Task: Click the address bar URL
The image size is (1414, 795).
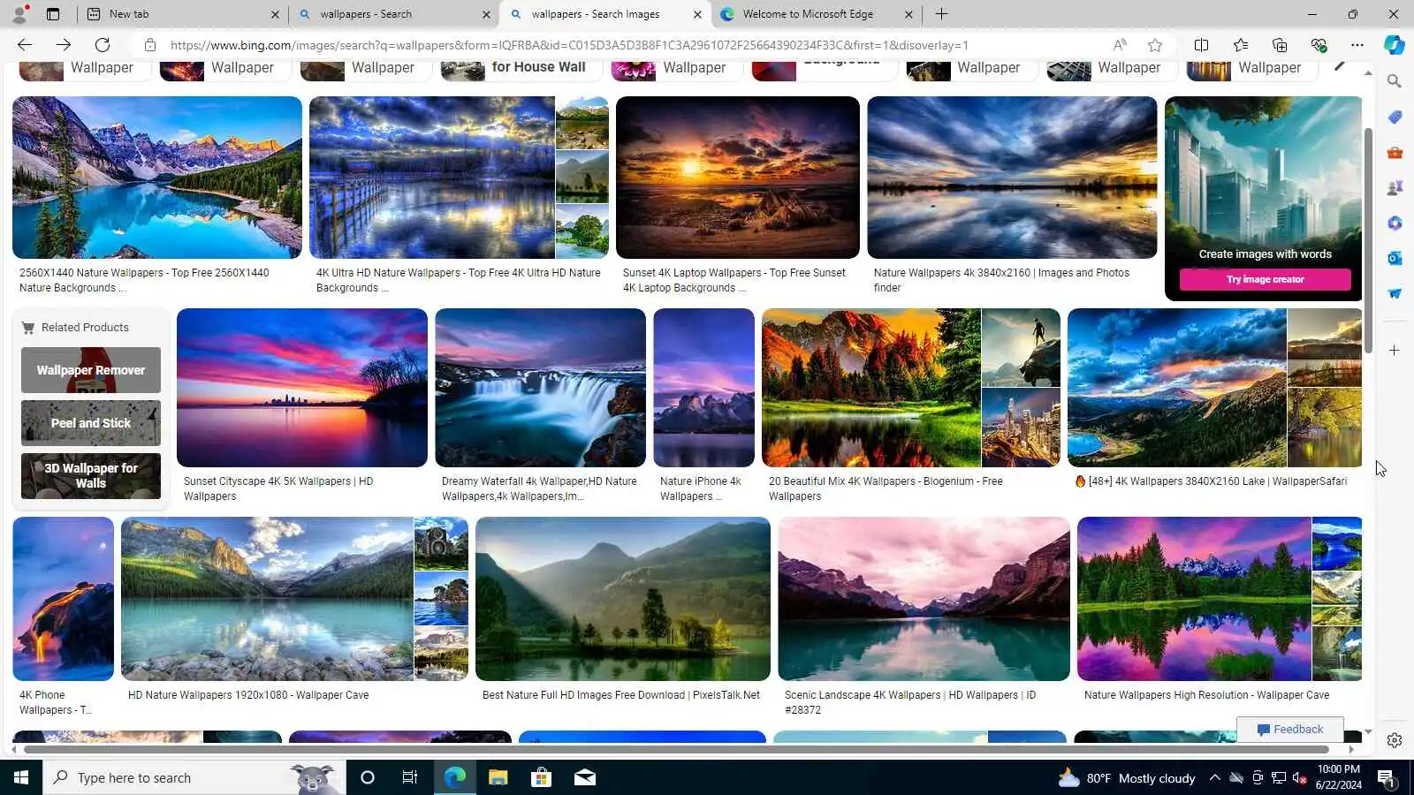Action: [569, 45]
